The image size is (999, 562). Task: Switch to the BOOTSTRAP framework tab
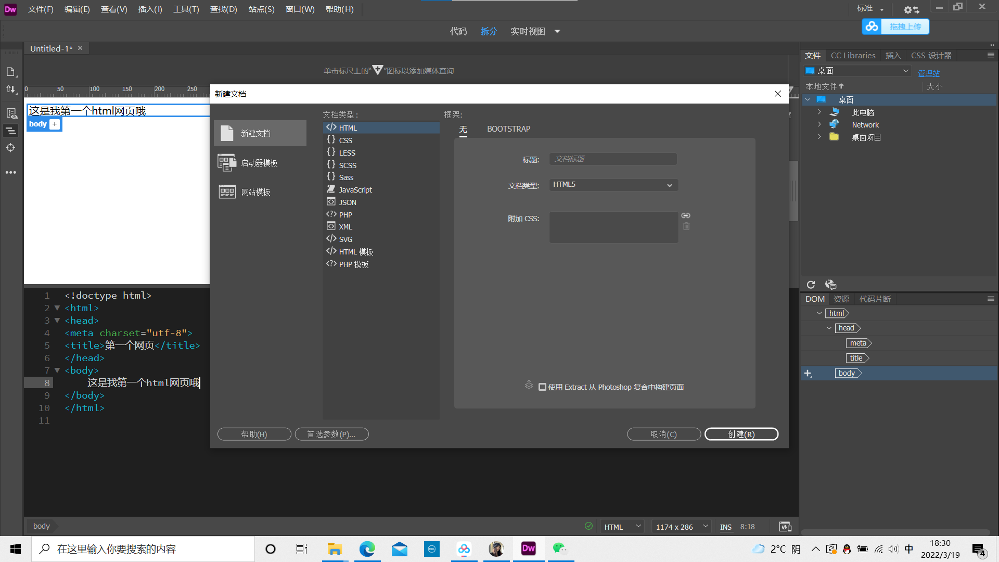point(508,129)
